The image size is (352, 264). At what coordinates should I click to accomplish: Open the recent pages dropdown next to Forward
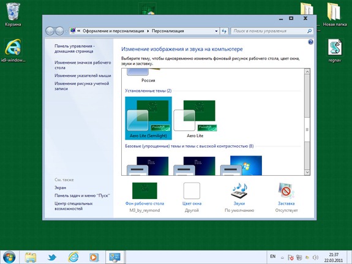point(66,31)
